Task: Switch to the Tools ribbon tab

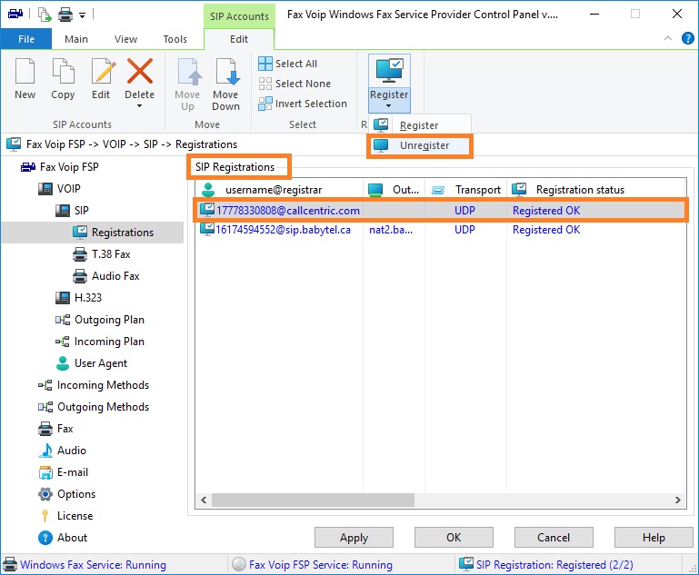Action: (175, 39)
